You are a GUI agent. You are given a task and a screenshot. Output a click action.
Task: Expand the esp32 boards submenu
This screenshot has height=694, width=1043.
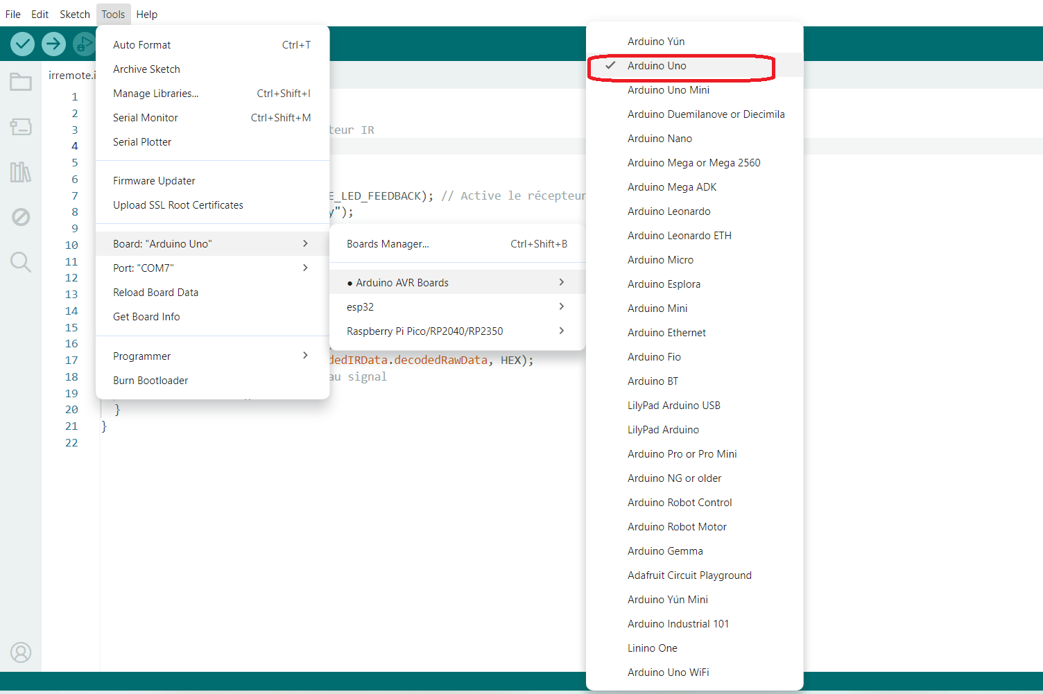458,306
